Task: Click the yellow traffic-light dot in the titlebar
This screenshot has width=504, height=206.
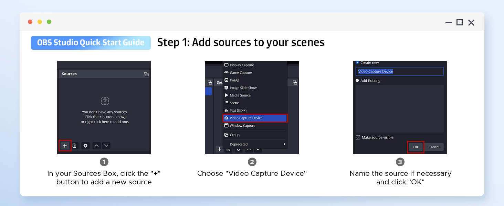Action: (40, 21)
